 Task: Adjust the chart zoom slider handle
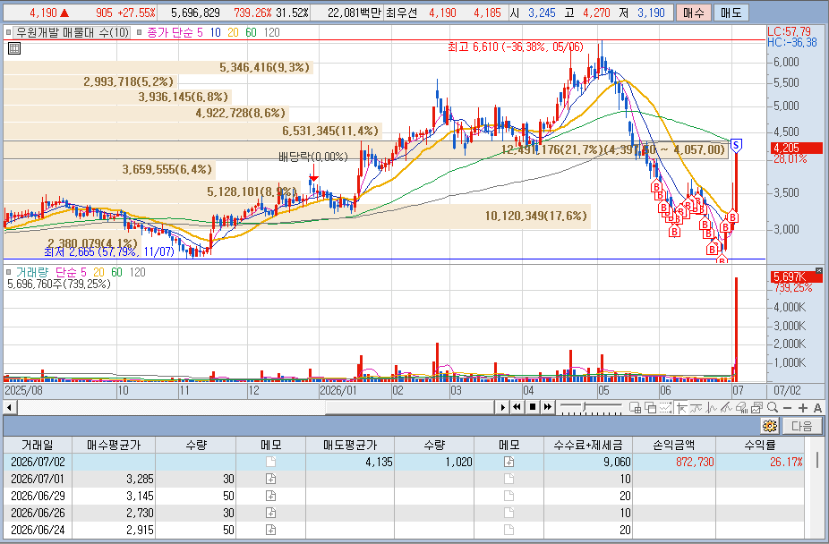click(585, 407)
